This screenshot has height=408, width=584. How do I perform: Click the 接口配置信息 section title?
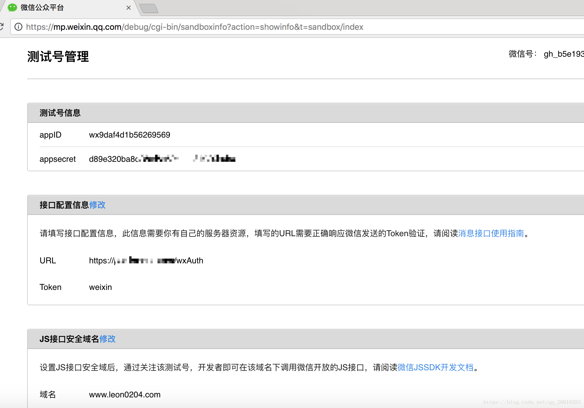(64, 205)
